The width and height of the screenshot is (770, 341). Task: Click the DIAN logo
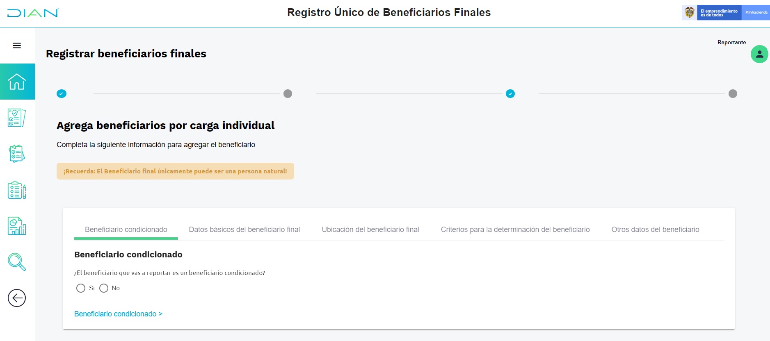(x=33, y=13)
